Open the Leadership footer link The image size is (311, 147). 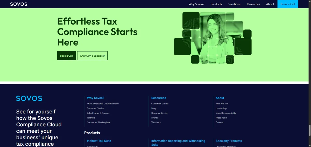tap(221, 108)
